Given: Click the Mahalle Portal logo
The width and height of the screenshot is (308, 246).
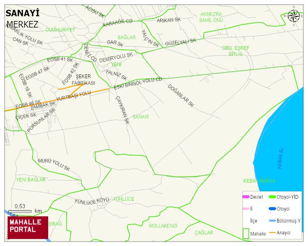Looking at the screenshot, I should point(28,227).
